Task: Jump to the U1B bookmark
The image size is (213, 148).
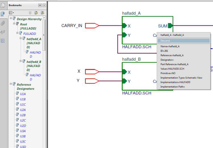Action: tap(23, 99)
